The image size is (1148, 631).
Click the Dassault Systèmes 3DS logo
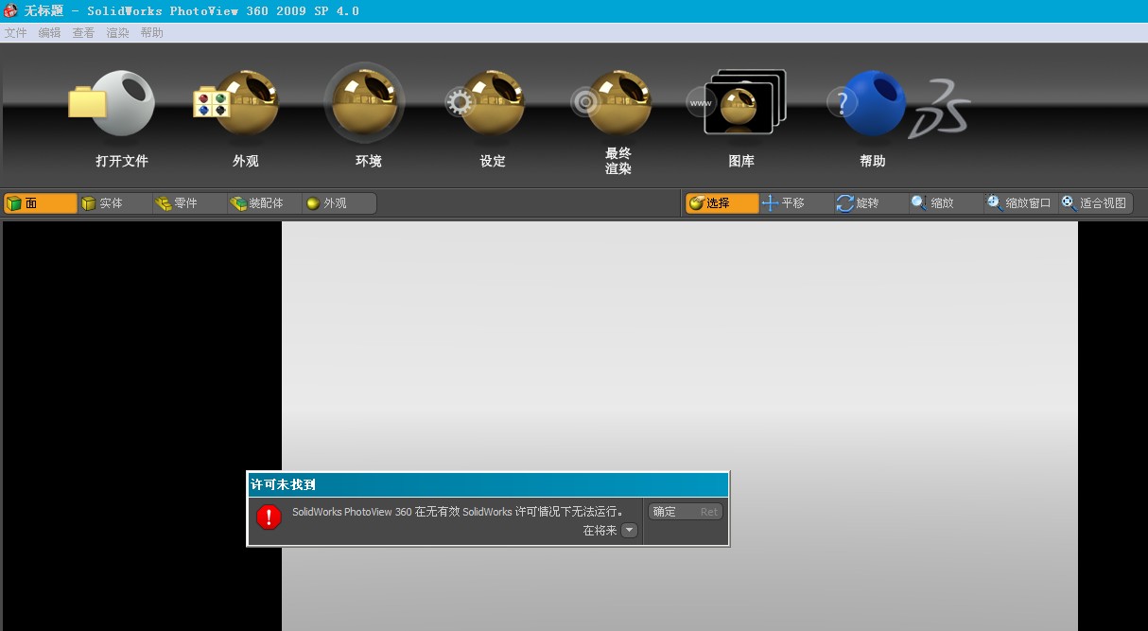click(x=939, y=110)
